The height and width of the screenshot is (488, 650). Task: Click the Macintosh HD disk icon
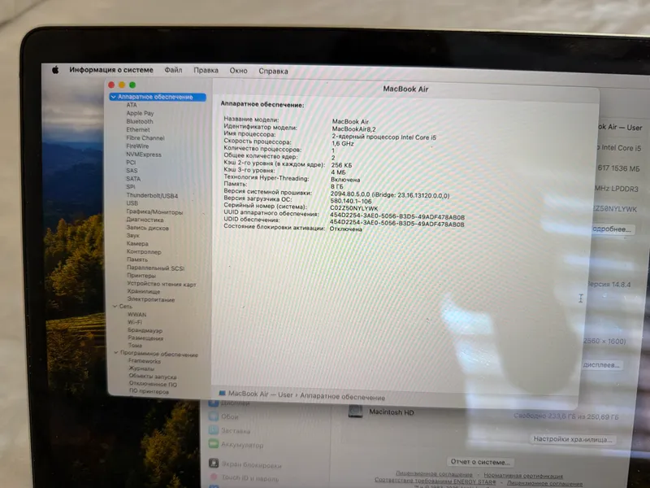356,412
